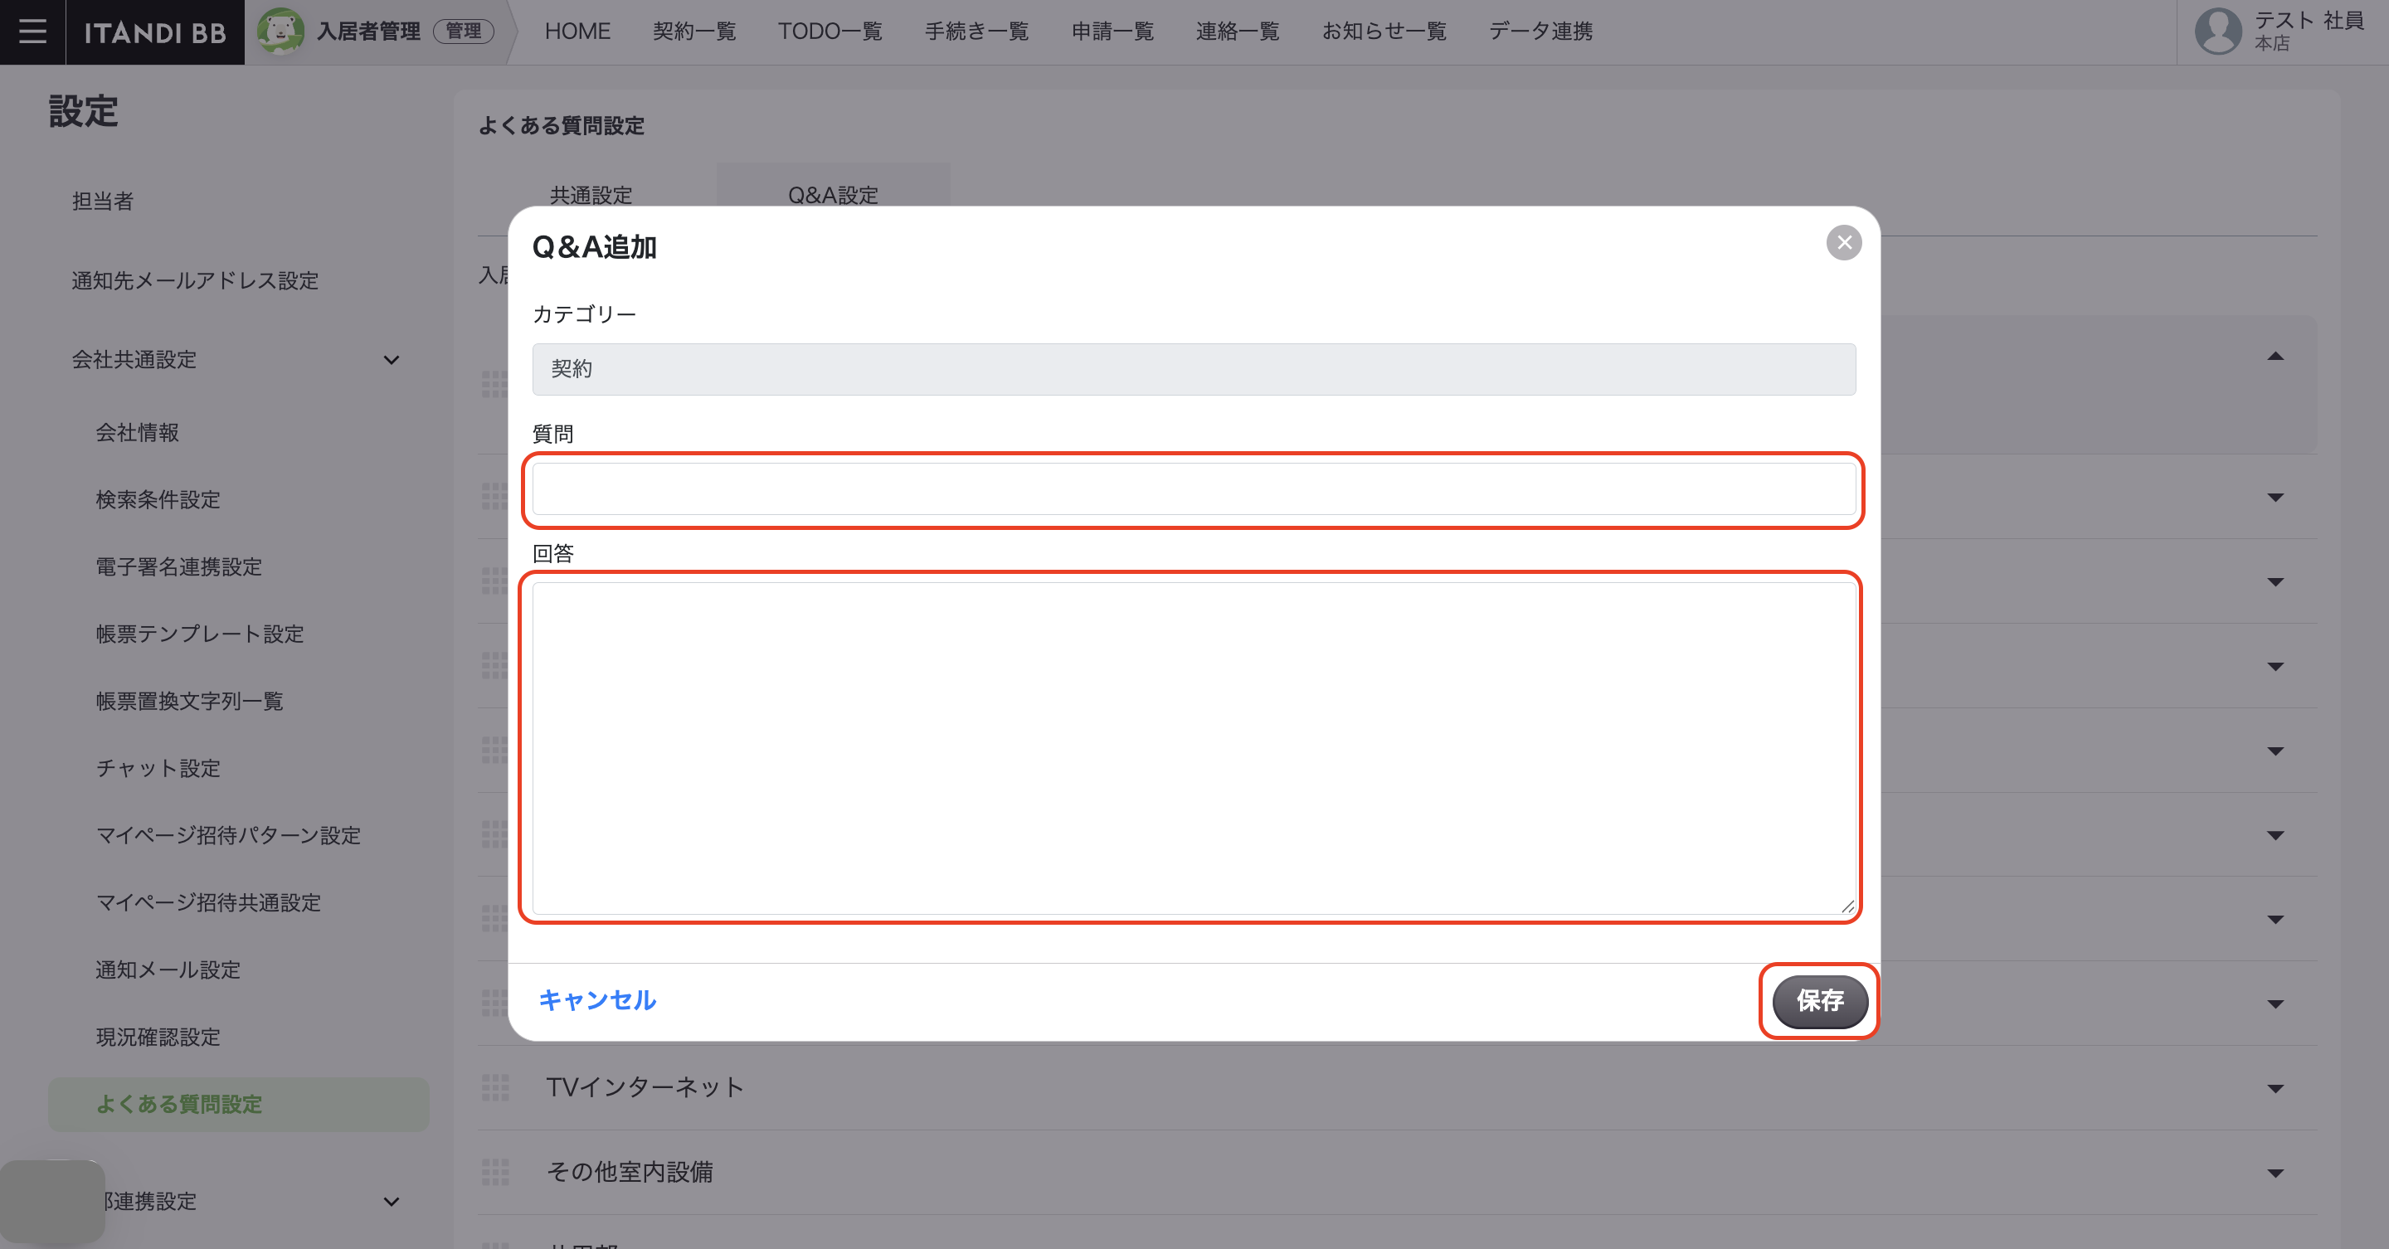Click the キャンセル link in the dialog
2389x1249 pixels.
pyautogui.click(x=597, y=999)
